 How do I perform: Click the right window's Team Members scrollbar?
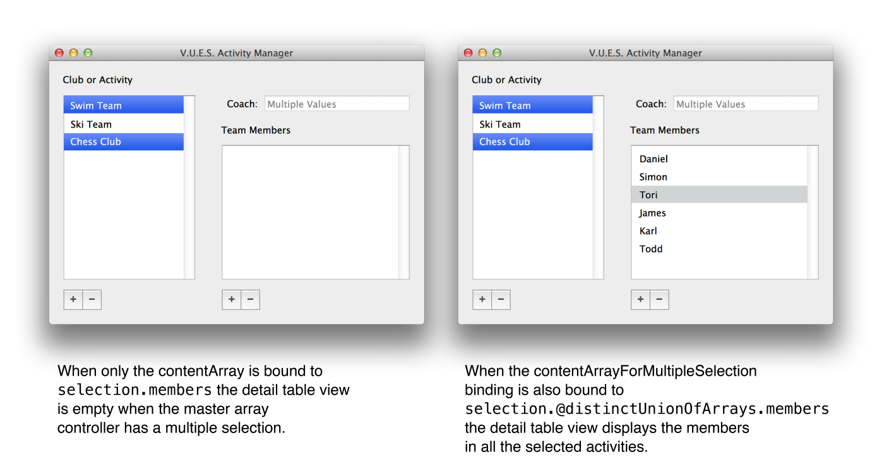[x=813, y=212]
